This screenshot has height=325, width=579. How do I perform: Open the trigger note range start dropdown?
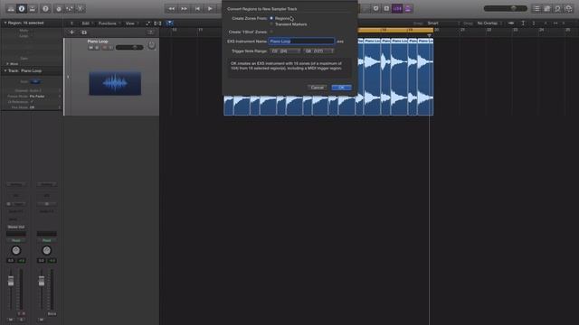point(285,51)
